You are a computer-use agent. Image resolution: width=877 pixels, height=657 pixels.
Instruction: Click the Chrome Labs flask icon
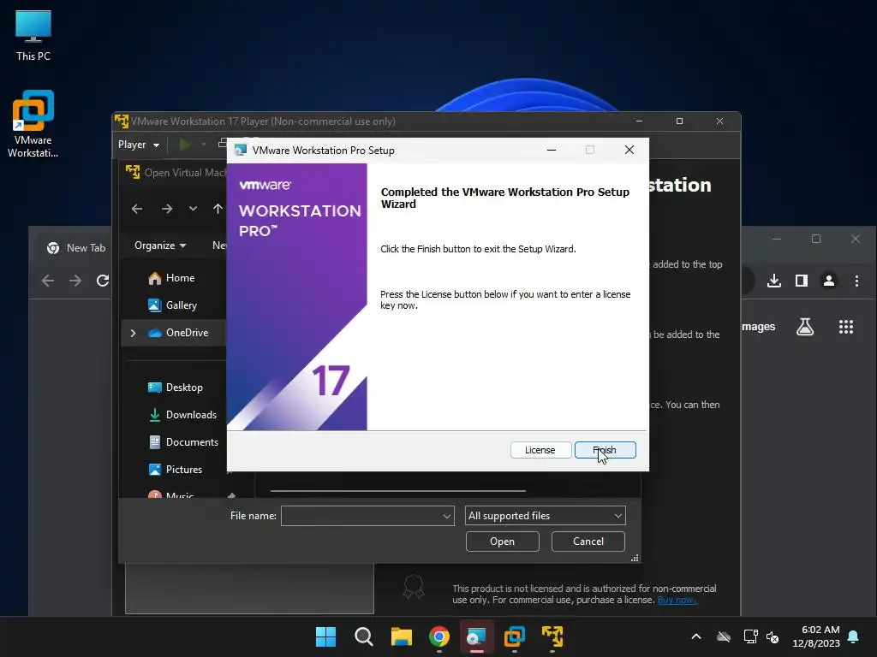[805, 327]
